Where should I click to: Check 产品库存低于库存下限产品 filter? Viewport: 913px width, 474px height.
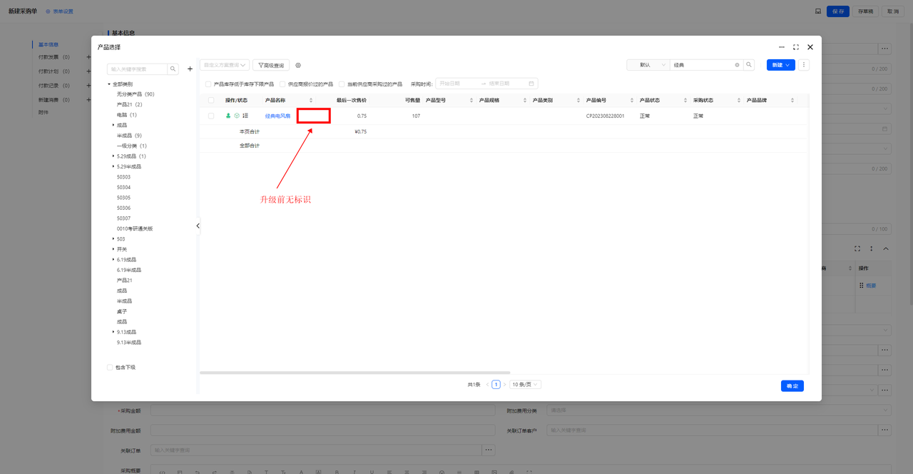click(208, 84)
